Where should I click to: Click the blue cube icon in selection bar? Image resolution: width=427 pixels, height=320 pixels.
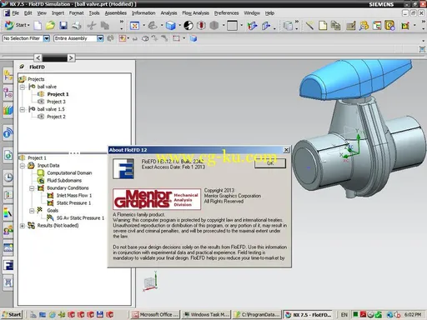[193, 38]
